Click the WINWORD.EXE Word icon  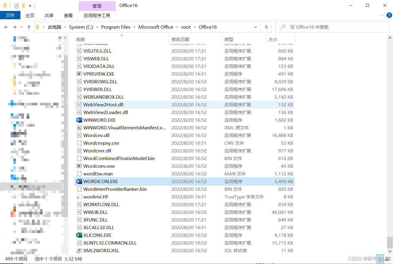(x=79, y=120)
